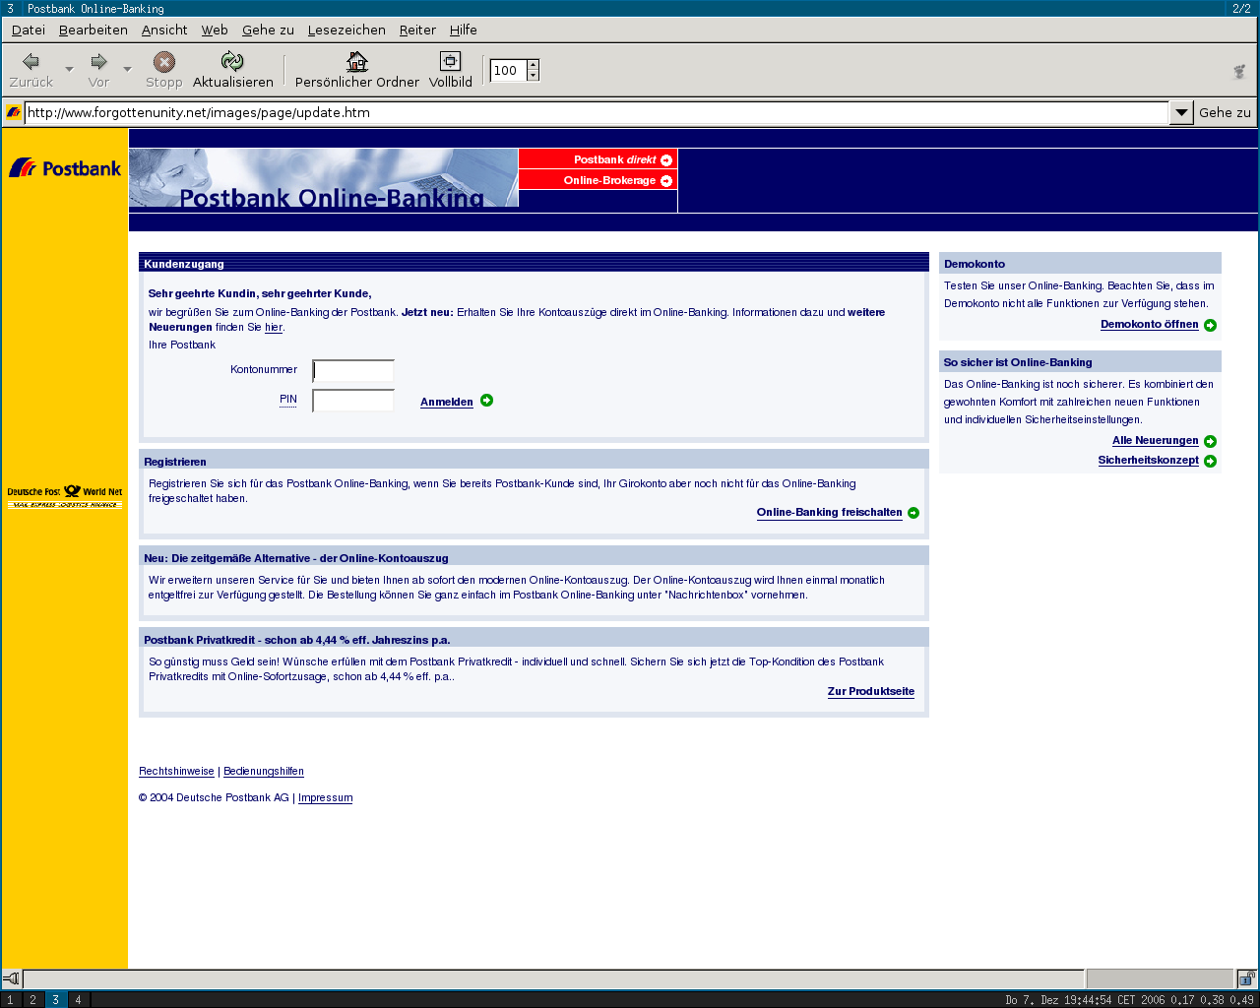Reload page with Aktualisieren icon
Image resolution: width=1260 pixels, height=1008 pixels.
point(232,61)
